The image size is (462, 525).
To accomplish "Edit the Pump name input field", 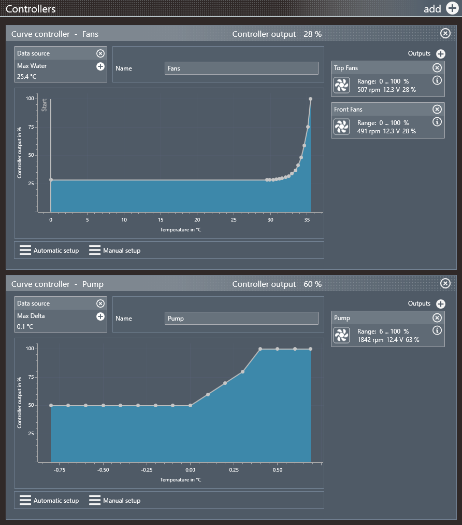I will [x=241, y=319].
